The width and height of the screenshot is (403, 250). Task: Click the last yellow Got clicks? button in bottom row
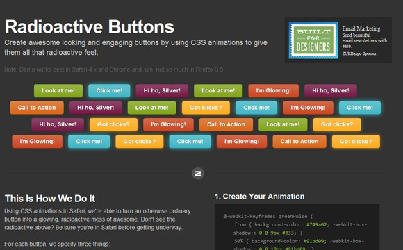coord(356,142)
